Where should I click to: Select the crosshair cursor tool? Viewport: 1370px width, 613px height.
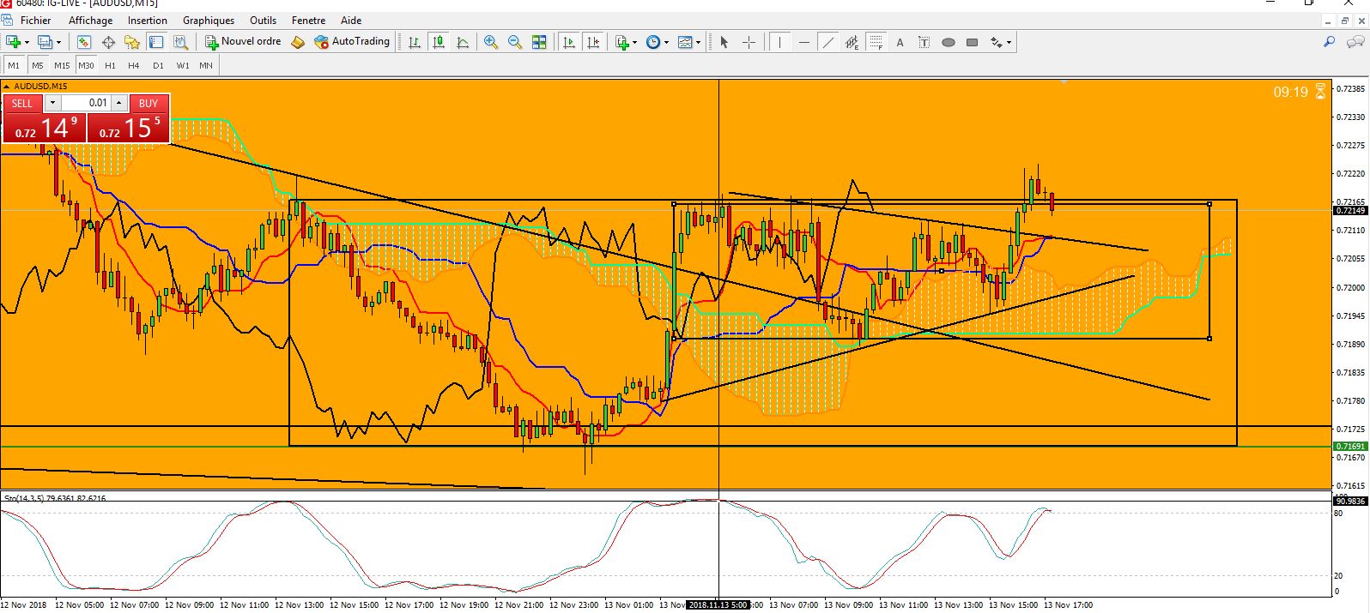[x=749, y=42]
